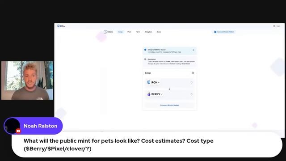Open the Docs tab
Image resolution: width=286 pixels, height=161 pixels.
pyautogui.click(x=159, y=32)
